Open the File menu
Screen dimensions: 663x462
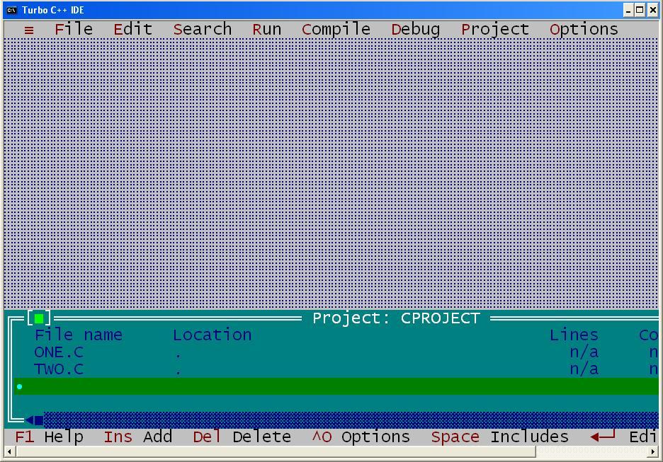74,29
